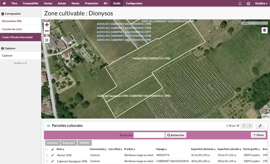Screen dimensions: 270x164
Task: Zoom in on the map
Action: 47,25
